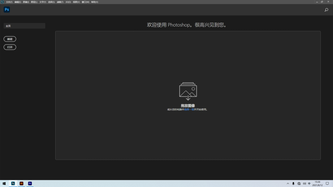Viewport: 333px width, 187px height.
Task: Open the Windows Start menu
Action: tap(4, 184)
